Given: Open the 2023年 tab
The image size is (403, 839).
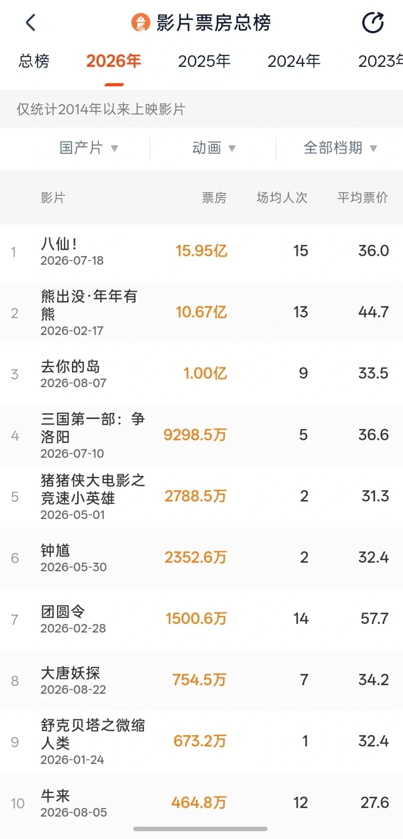Looking at the screenshot, I should [380, 61].
